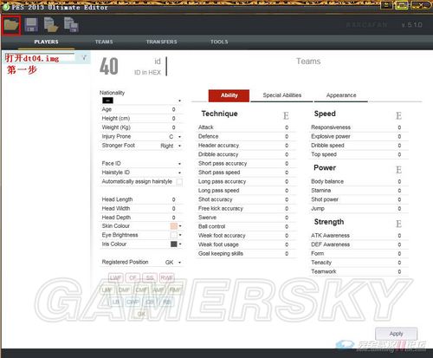Toggle the CWP position box

tap(132, 302)
